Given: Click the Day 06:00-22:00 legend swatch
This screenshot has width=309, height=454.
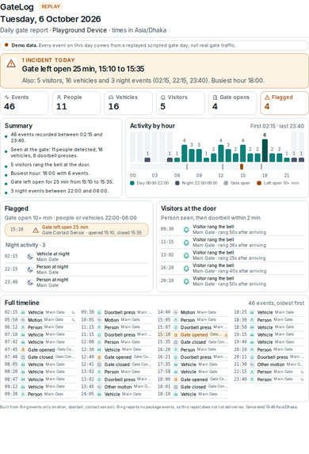Looking at the screenshot, I should (x=132, y=183).
